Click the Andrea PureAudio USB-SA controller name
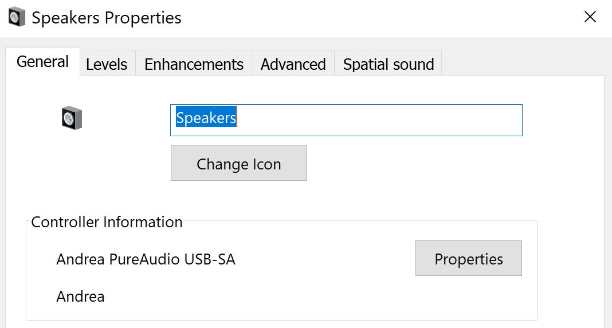612x328 pixels. point(146,259)
